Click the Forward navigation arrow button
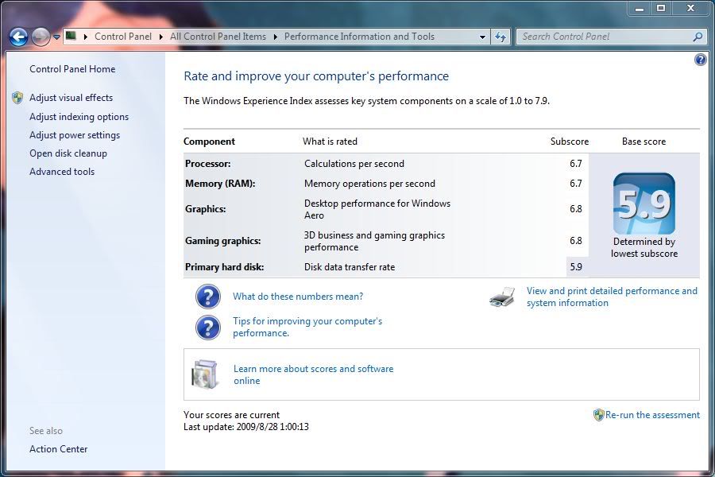The image size is (715, 477). [41, 37]
